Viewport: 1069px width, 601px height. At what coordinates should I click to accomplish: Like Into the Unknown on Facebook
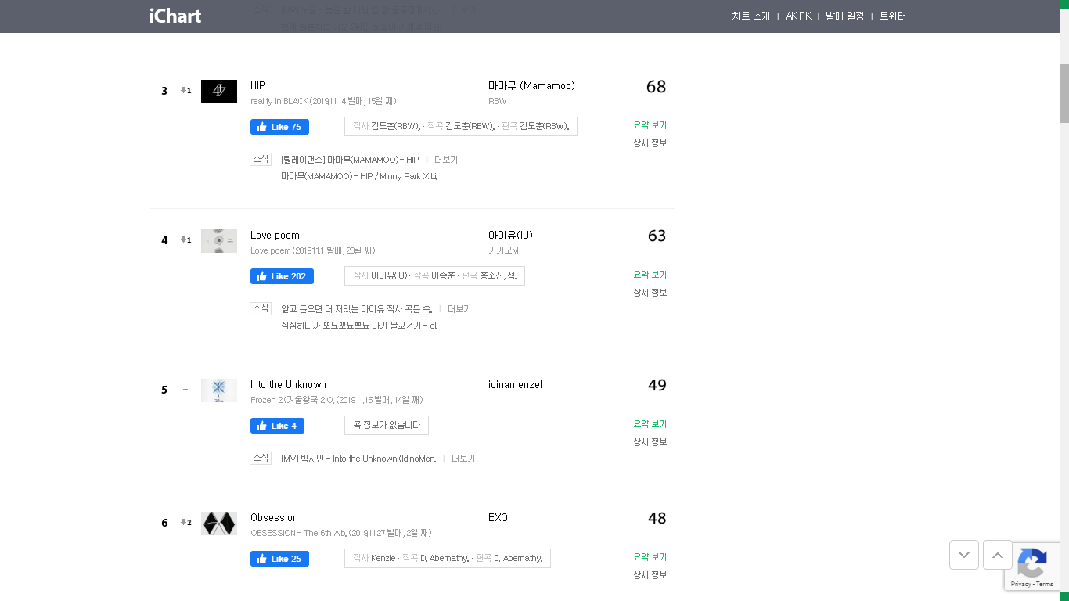click(277, 426)
